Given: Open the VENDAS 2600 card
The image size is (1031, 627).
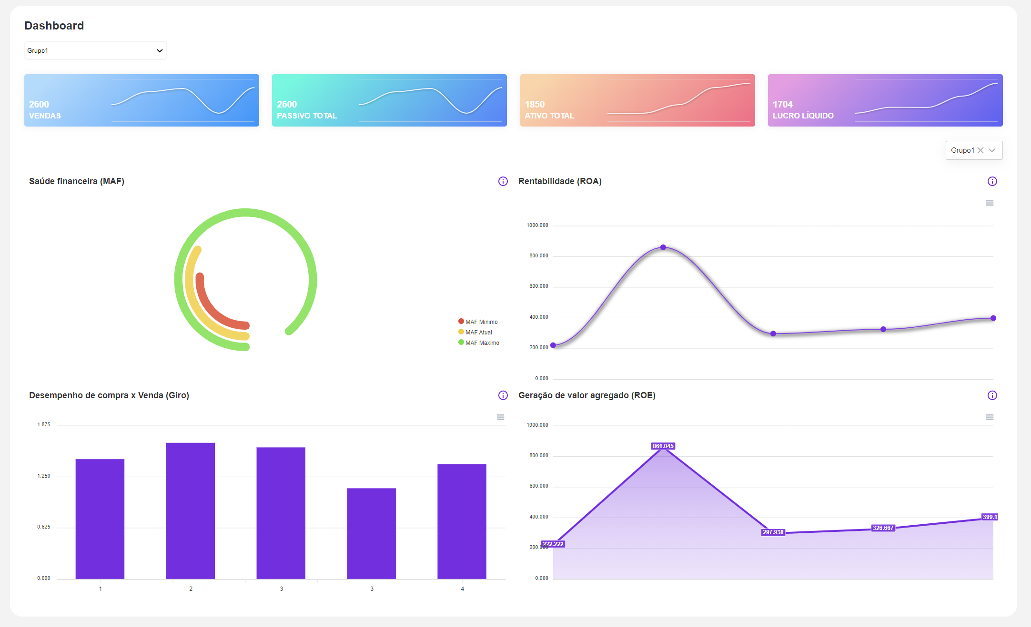Looking at the screenshot, I should pos(142,100).
